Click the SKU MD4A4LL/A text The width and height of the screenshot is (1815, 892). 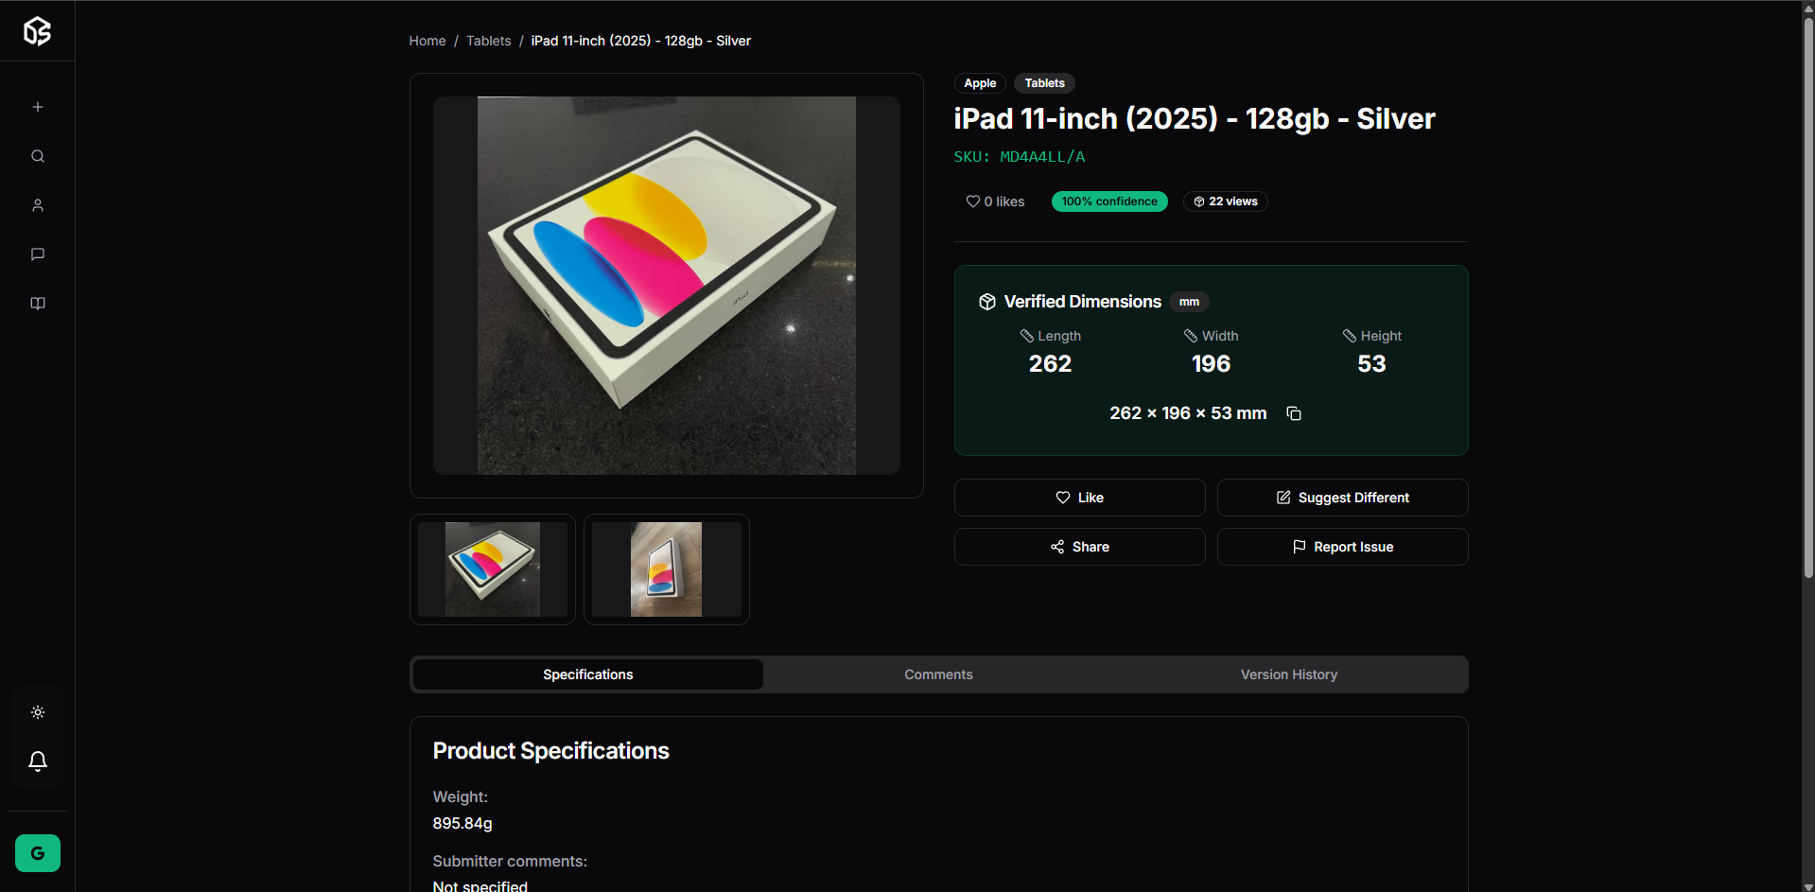coord(1020,157)
